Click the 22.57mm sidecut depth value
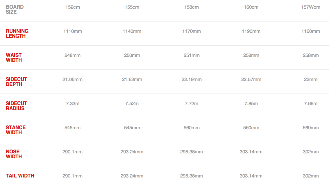This screenshot has width=329, height=183. (x=251, y=80)
